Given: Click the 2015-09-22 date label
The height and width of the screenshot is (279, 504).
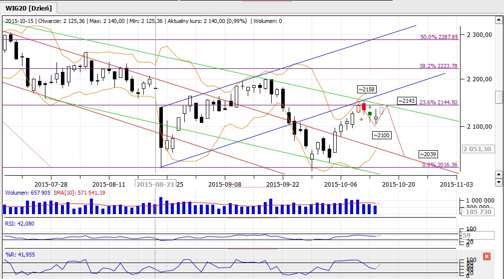Looking at the screenshot, I should pos(283,184).
